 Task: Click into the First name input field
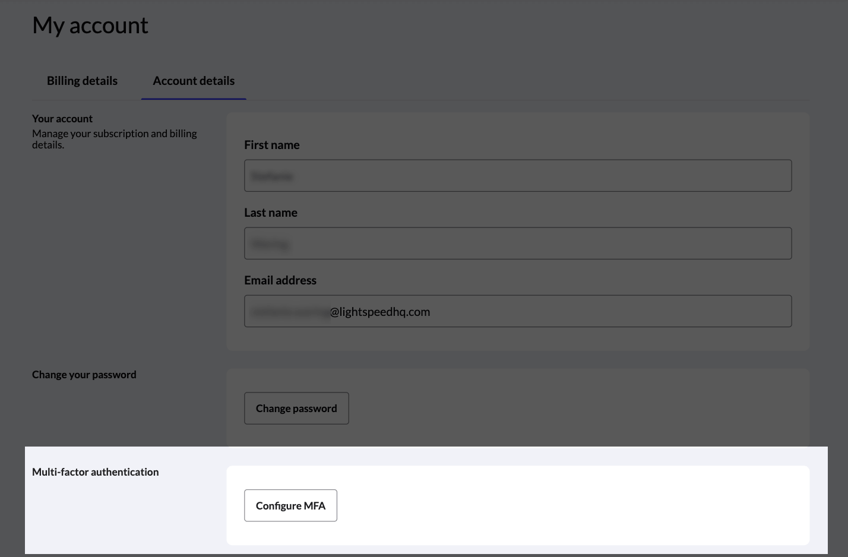518,175
